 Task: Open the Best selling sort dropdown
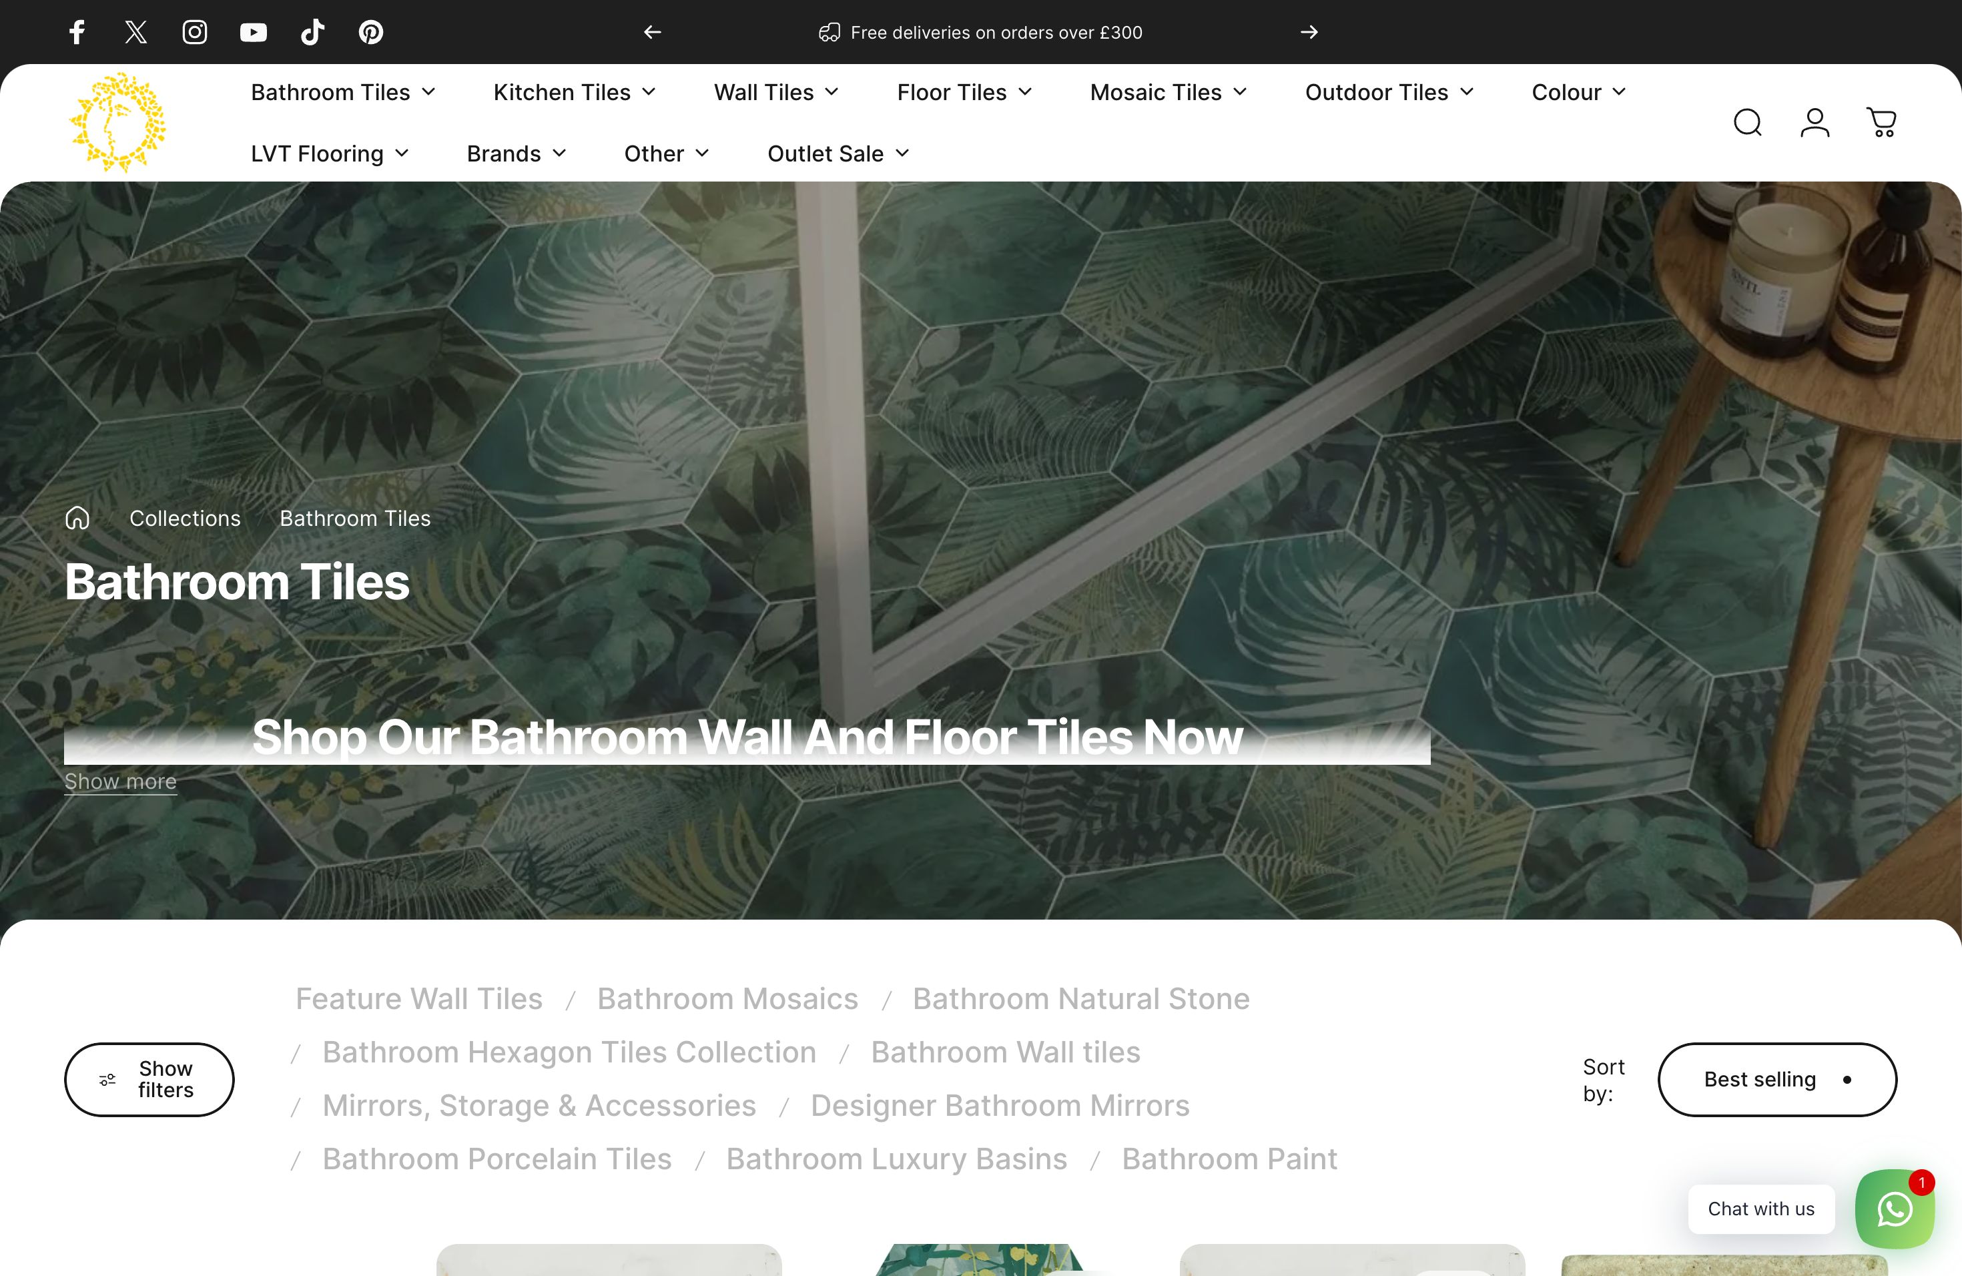click(1777, 1079)
